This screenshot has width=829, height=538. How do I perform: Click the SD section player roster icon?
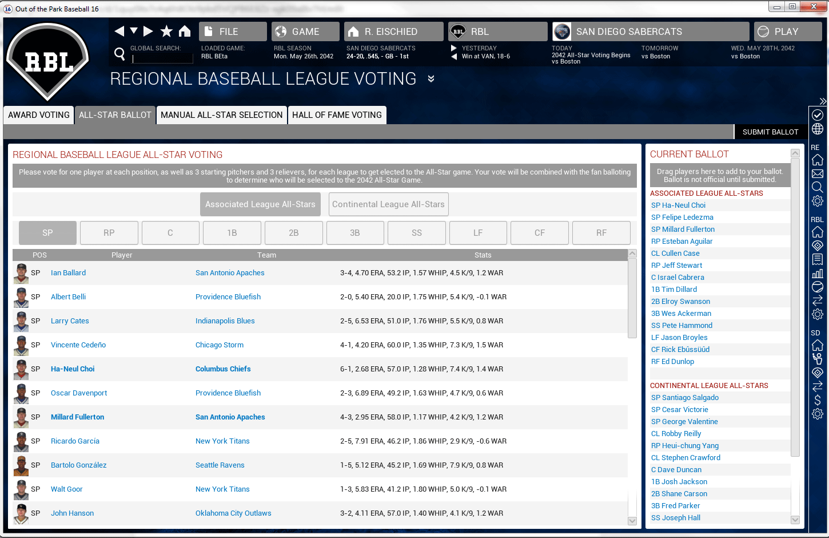pos(818,359)
